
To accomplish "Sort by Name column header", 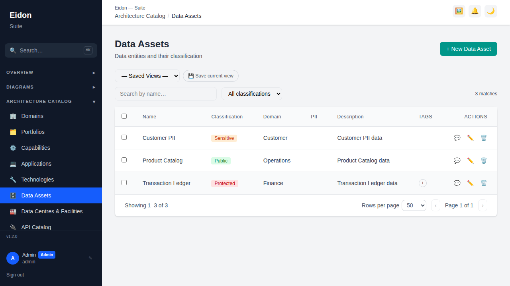I will point(149,117).
